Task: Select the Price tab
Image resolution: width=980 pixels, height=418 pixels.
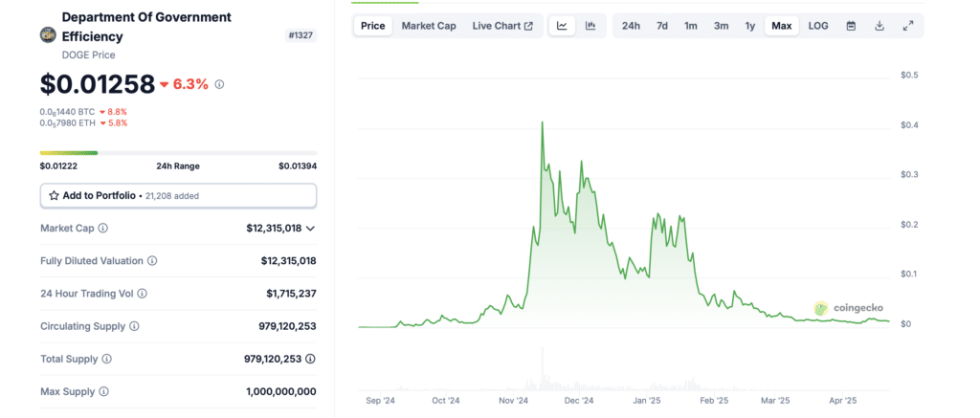Action: pyautogui.click(x=373, y=26)
